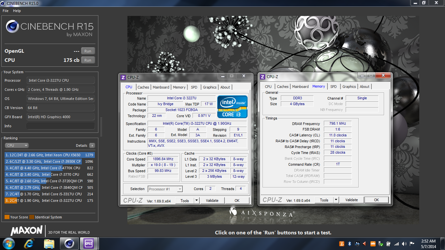Select SPD tab in left CPU-Z window
Screen dimensions: 445x250
pos(194,87)
